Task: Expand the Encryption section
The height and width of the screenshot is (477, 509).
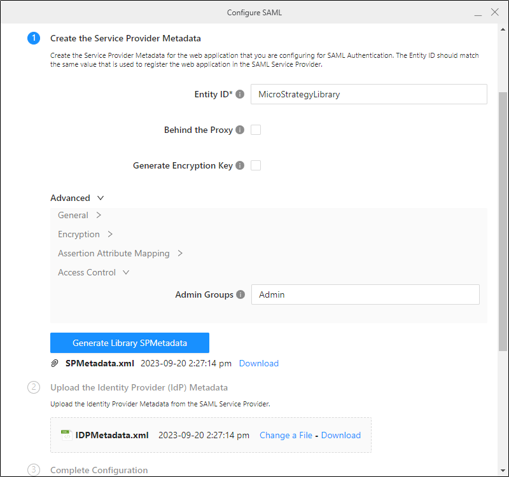Action: coord(110,234)
